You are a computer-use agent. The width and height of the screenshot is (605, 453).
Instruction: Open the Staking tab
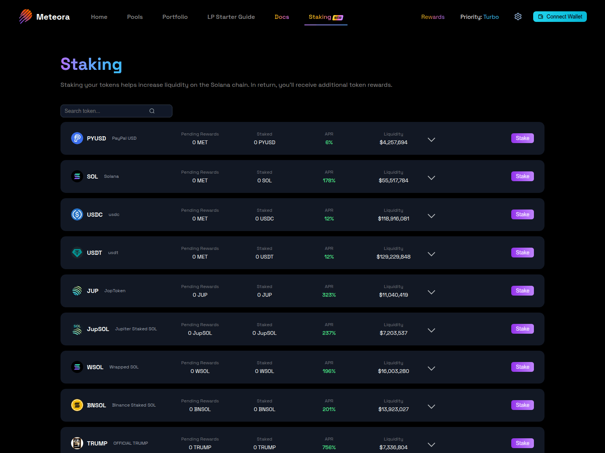[x=320, y=17]
